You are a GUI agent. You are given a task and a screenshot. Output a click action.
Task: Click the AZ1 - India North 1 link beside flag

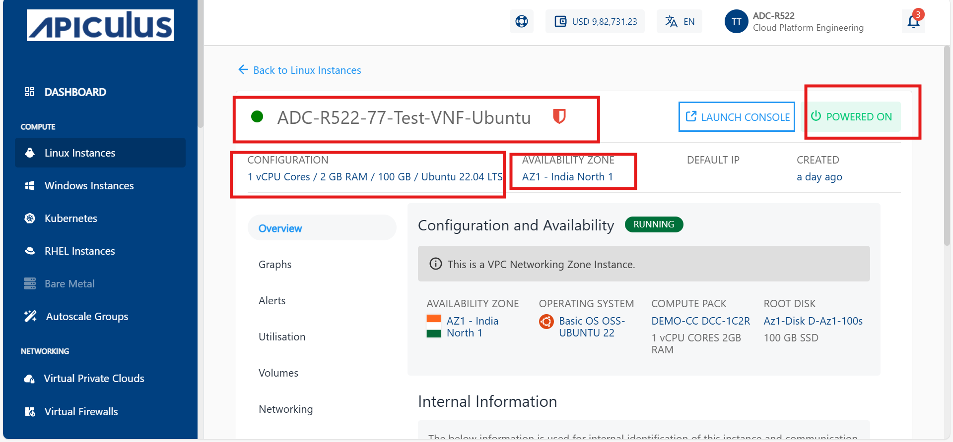coord(473,327)
